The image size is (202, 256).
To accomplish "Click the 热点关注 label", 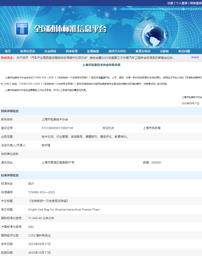I will [7, 58].
